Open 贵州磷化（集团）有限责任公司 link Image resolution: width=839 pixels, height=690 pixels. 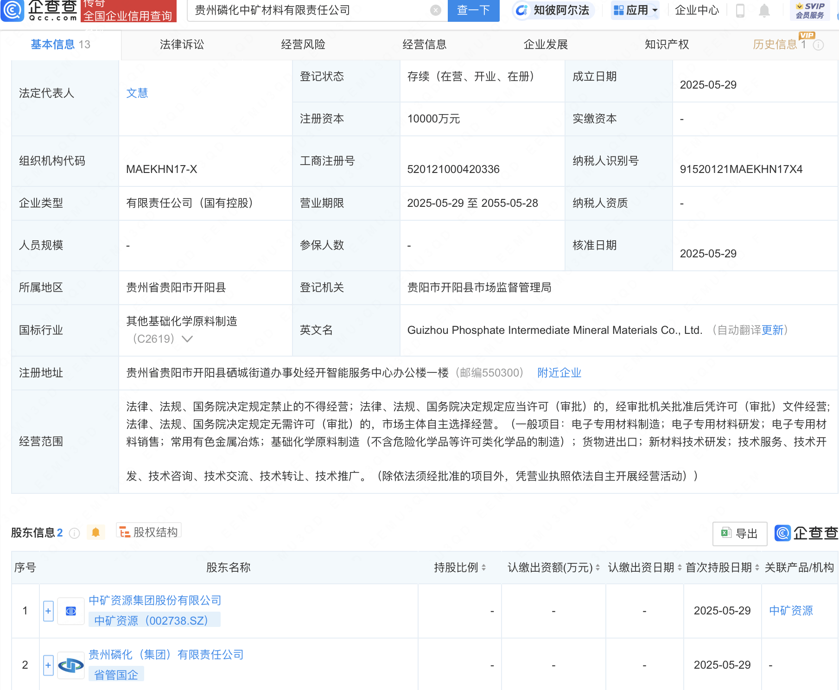[166, 655]
